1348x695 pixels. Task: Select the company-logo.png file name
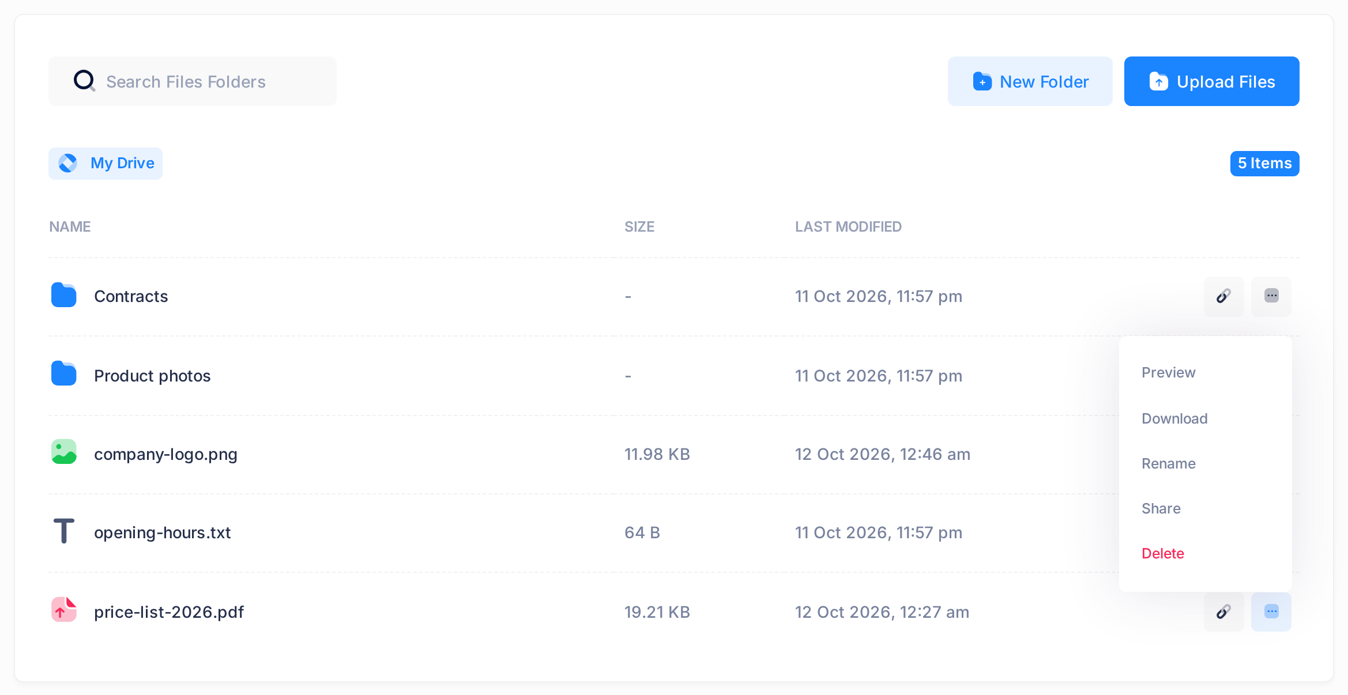click(x=165, y=455)
